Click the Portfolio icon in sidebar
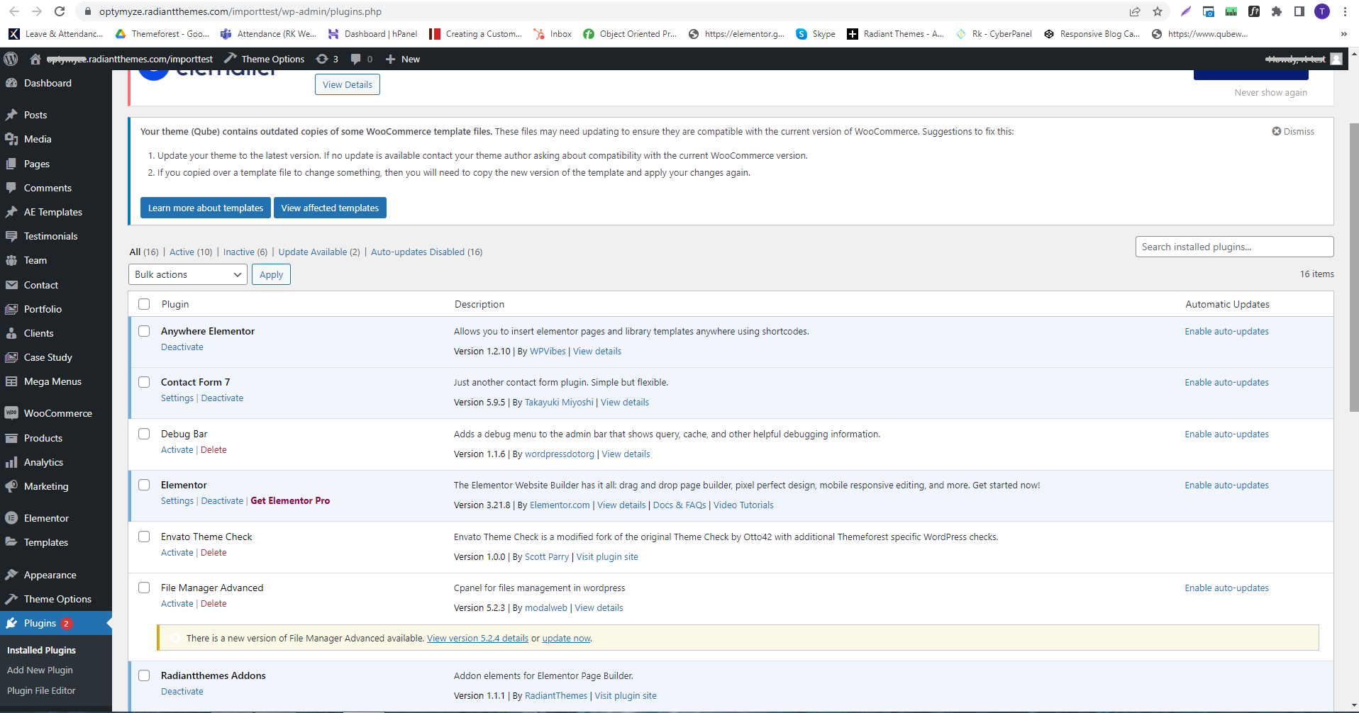 point(11,309)
